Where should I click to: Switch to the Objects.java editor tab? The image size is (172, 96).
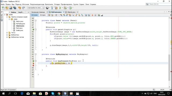tap(71, 12)
